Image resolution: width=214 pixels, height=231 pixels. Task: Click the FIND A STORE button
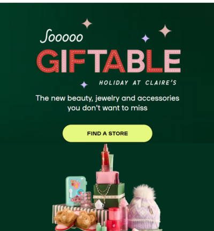pyautogui.click(x=108, y=133)
